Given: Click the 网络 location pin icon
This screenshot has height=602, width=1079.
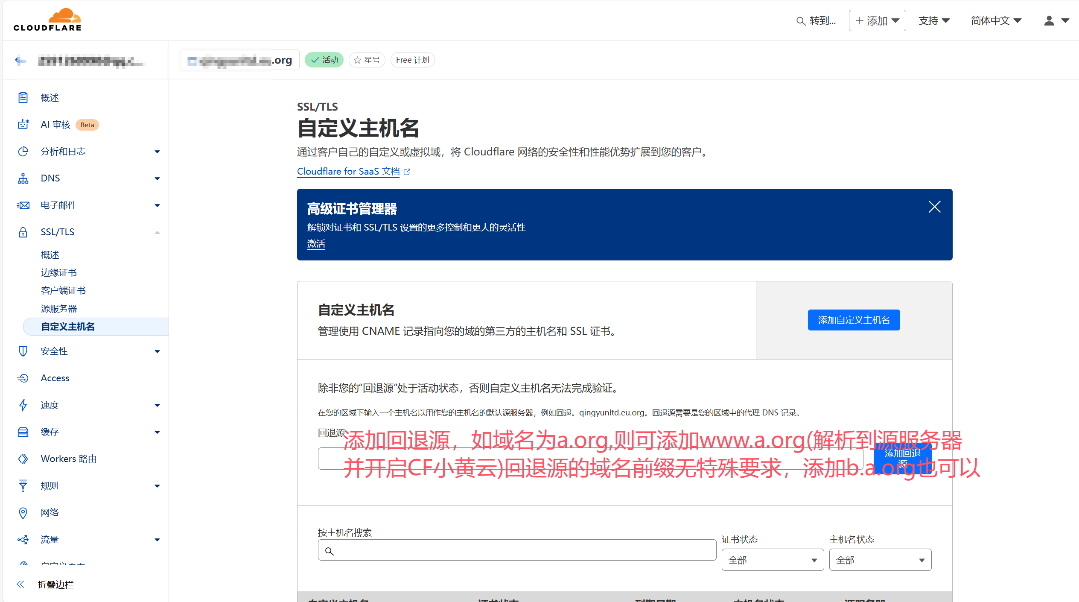Looking at the screenshot, I should point(23,513).
